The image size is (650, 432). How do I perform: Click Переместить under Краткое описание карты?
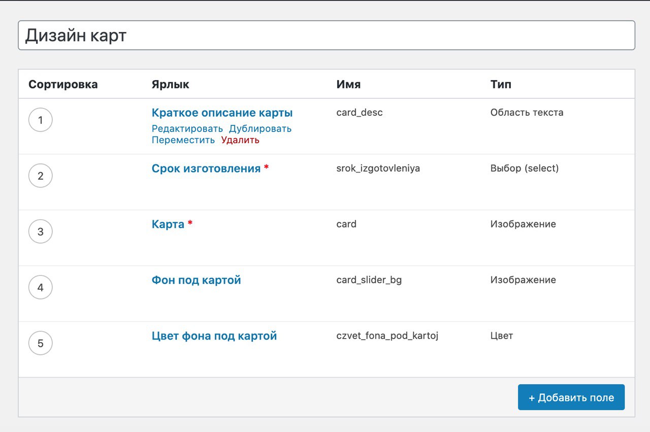[183, 140]
